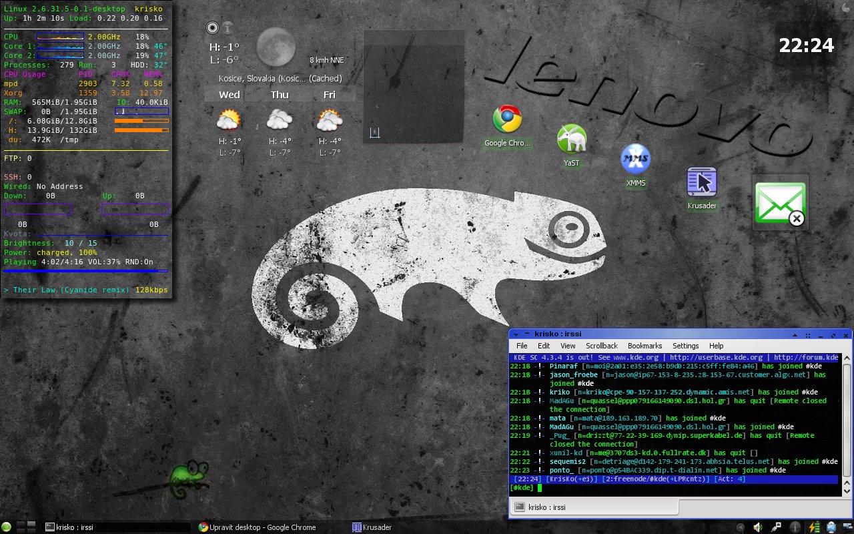Click the 'Pinaraf' joined line in irssi
The height and width of the screenshot is (534, 854).
(666, 366)
